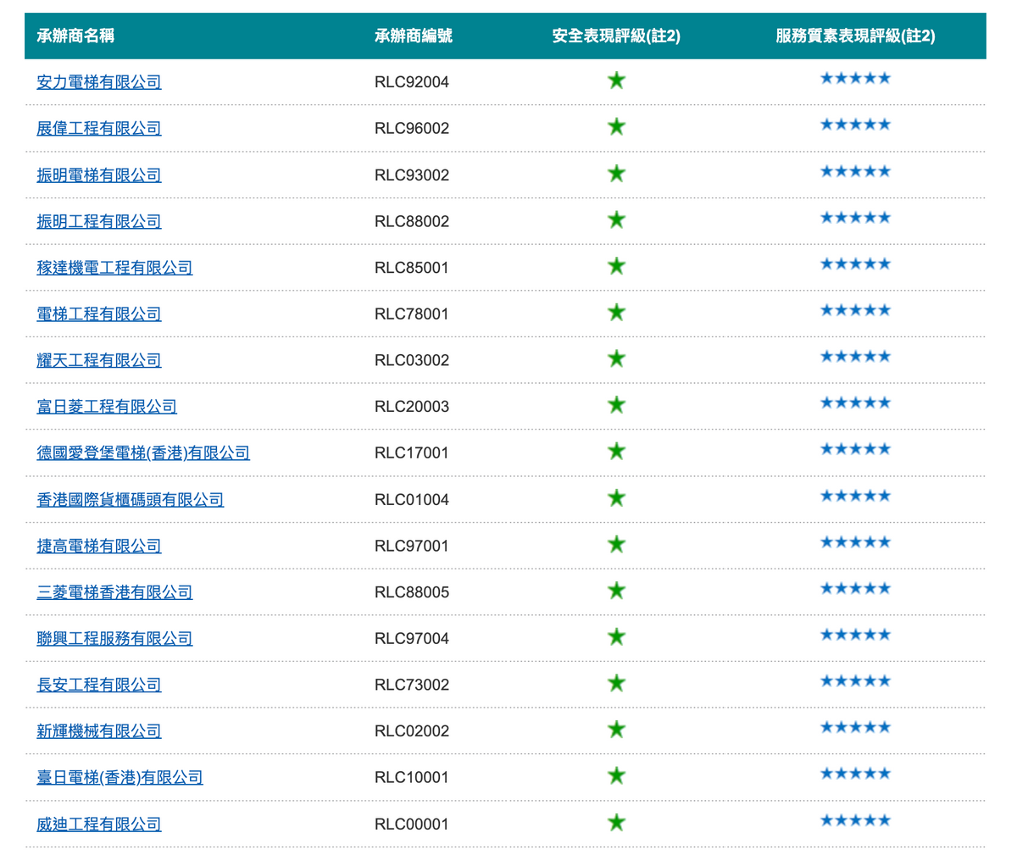
Task: Select contractor number RLC73002
Action: click(x=412, y=685)
